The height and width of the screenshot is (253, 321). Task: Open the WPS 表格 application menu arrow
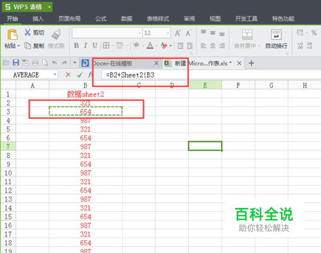pyautogui.click(x=49, y=7)
